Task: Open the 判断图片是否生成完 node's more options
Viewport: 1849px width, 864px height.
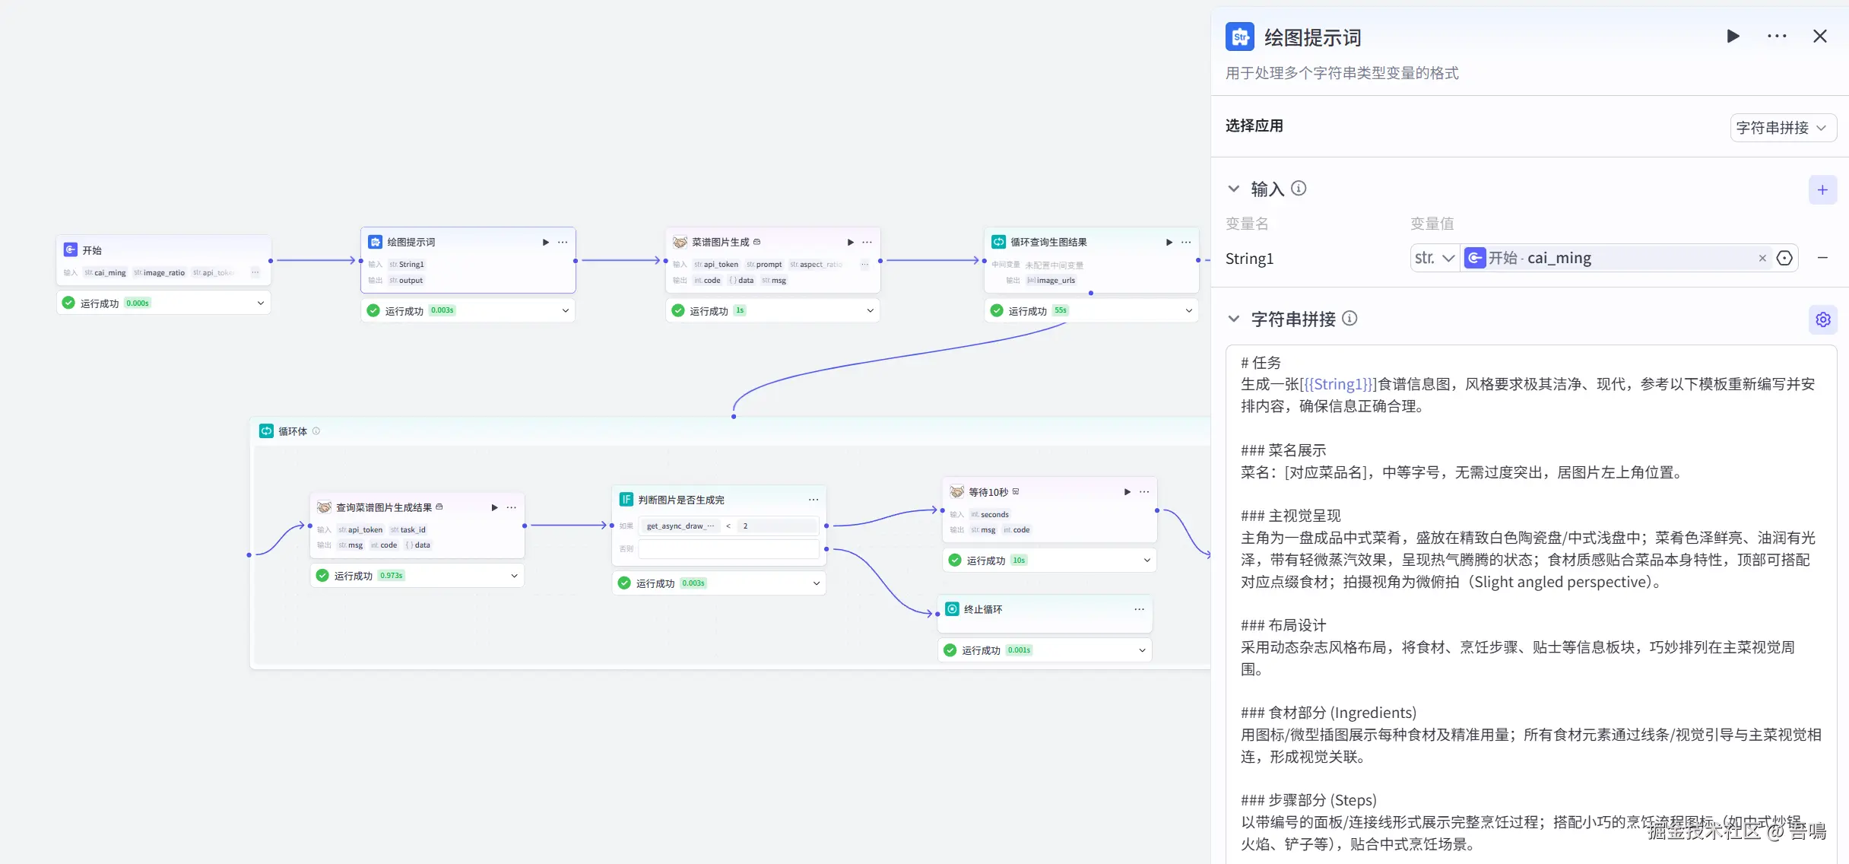Action: tap(813, 500)
